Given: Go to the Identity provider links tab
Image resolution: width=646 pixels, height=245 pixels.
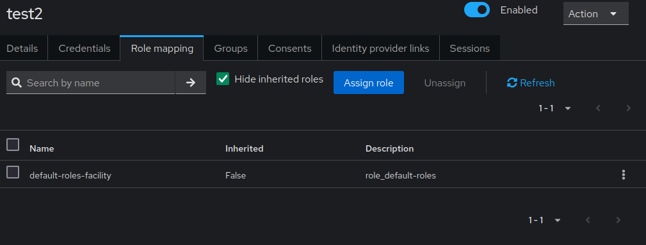Looking at the screenshot, I should pyautogui.click(x=381, y=49).
